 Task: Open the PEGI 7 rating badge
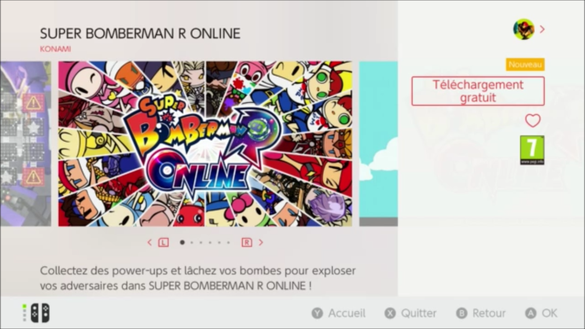pyautogui.click(x=532, y=150)
